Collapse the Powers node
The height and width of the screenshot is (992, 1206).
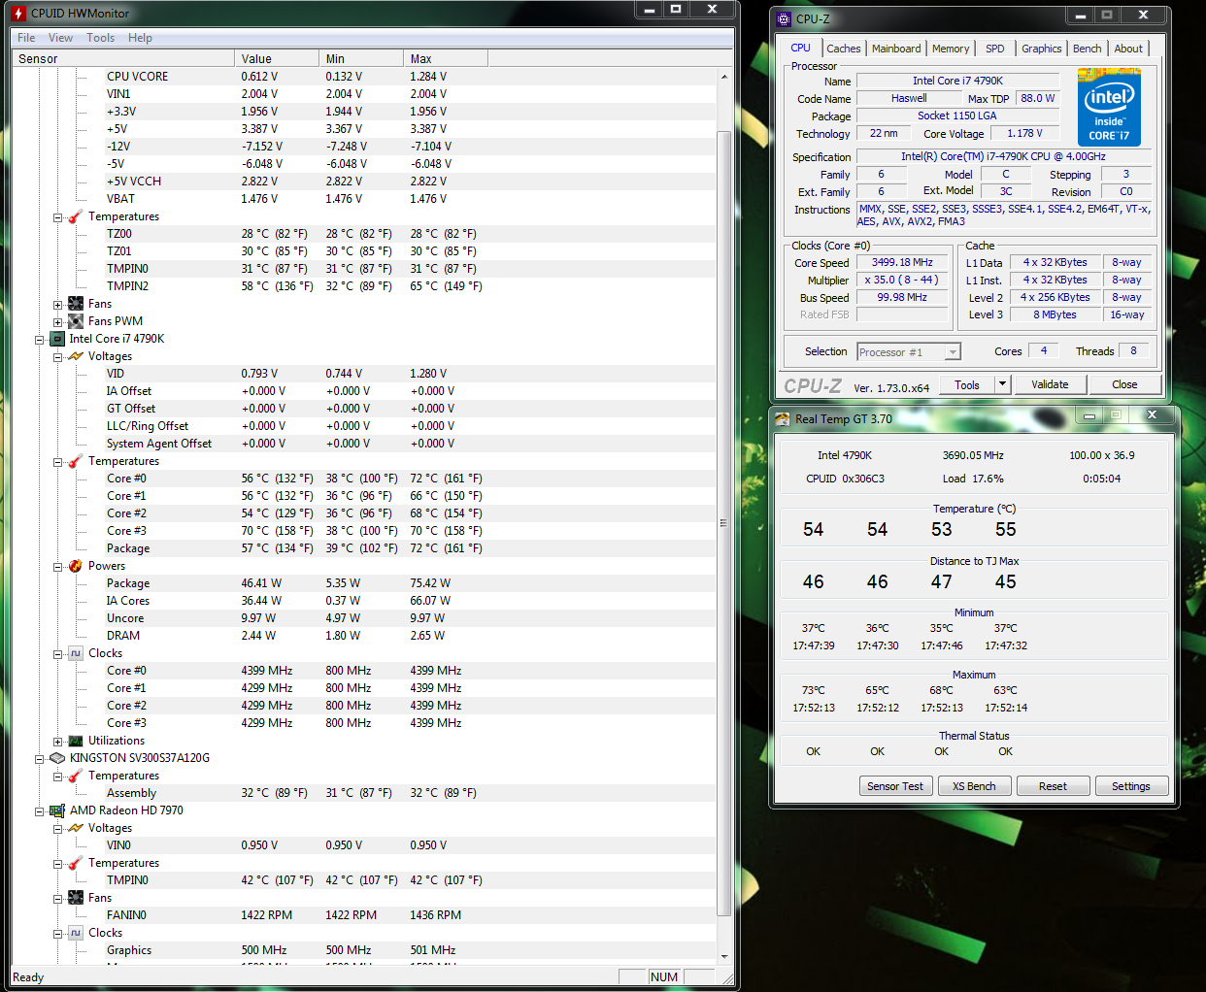pos(58,567)
